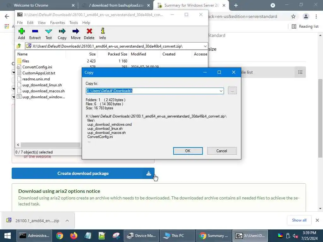Go up one folder level in 7-Zip
This screenshot has height=242, width=323.
(19, 46)
